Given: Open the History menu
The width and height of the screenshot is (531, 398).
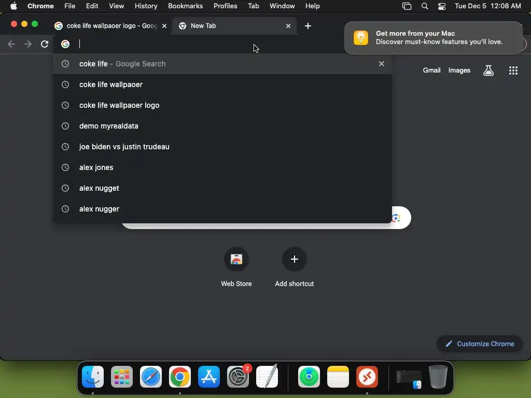Looking at the screenshot, I should pyautogui.click(x=146, y=6).
